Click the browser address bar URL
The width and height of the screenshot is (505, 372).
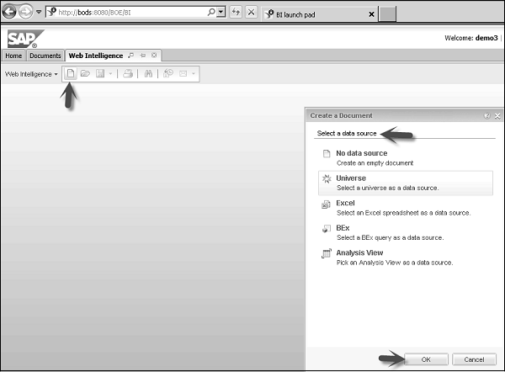pos(94,13)
